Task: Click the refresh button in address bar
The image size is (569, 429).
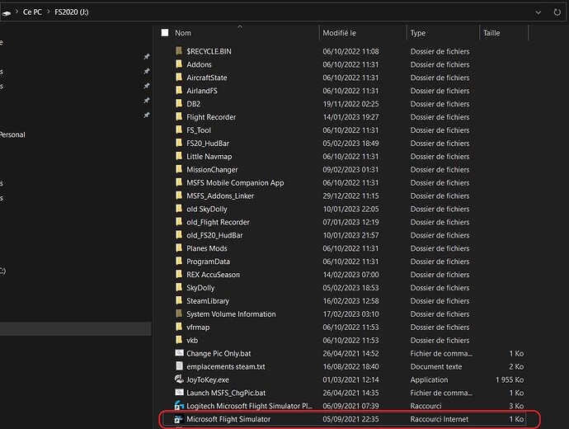Action: [x=557, y=12]
